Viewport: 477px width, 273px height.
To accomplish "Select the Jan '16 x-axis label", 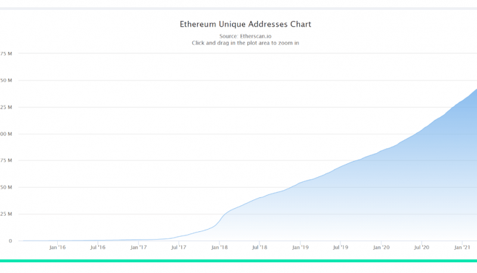I will [57, 247].
